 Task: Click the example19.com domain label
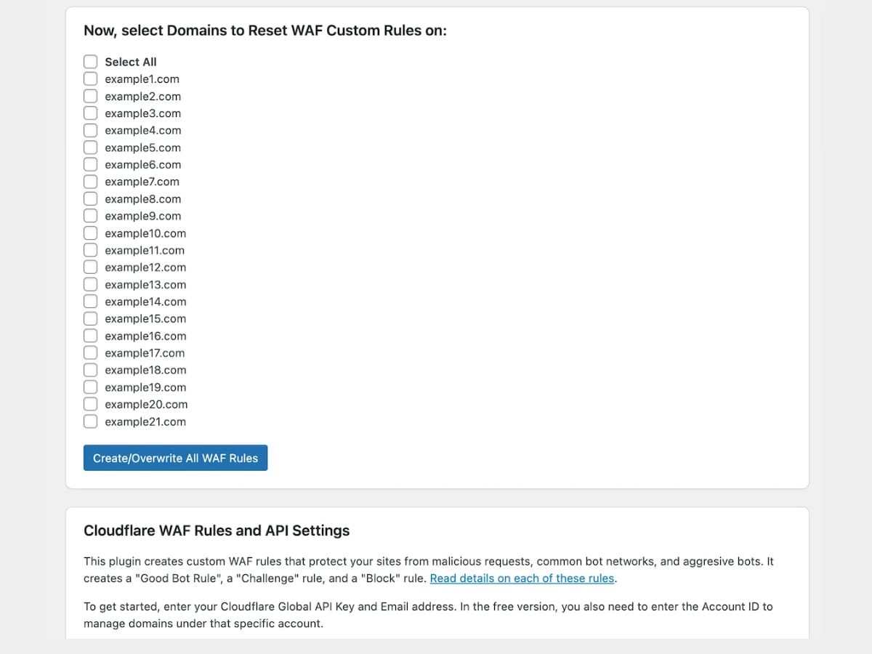[x=145, y=387]
